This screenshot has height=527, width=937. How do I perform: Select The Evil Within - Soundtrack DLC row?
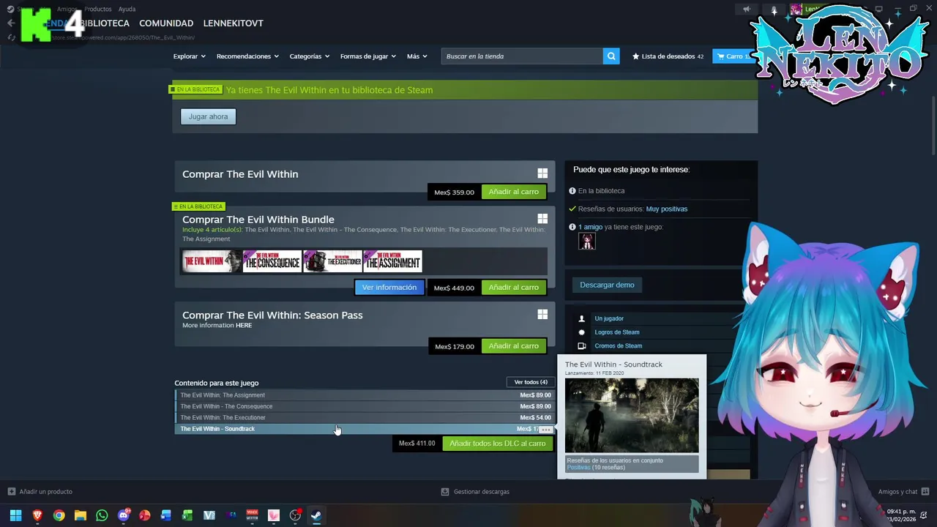(365, 429)
